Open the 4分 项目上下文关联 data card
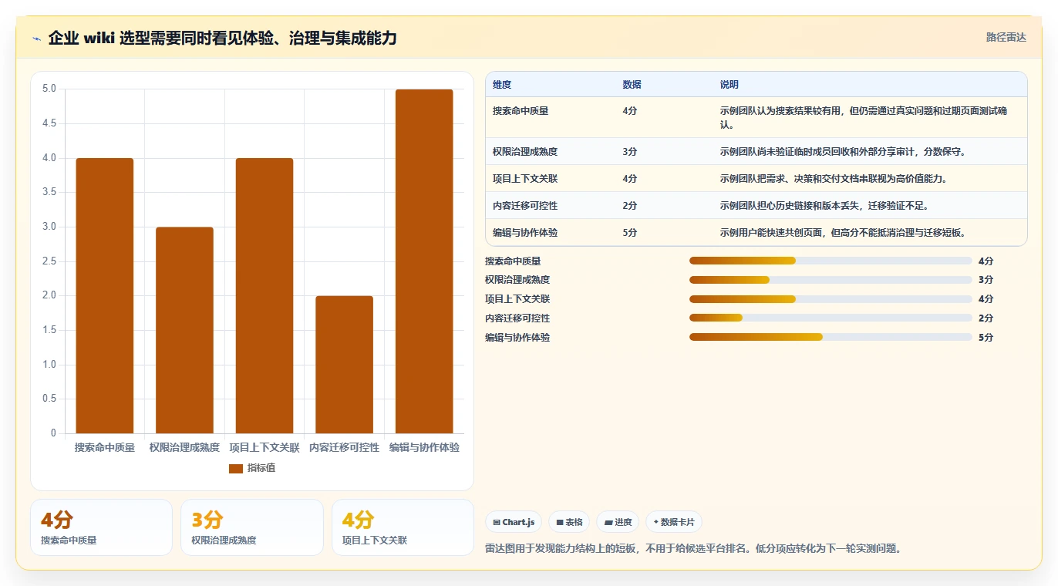 click(x=403, y=527)
